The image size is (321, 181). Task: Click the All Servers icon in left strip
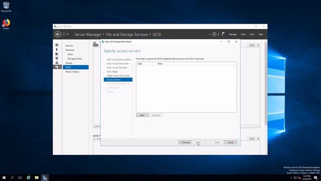pyautogui.click(x=57, y=54)
